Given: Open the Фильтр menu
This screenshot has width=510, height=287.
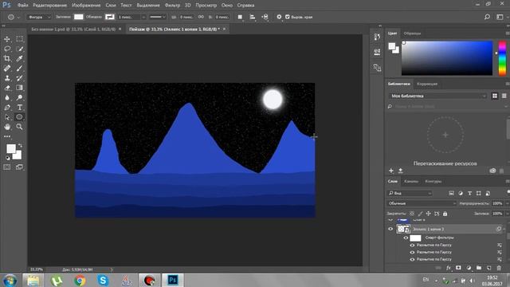Looking at the screenshot, I should pos(172,6).
